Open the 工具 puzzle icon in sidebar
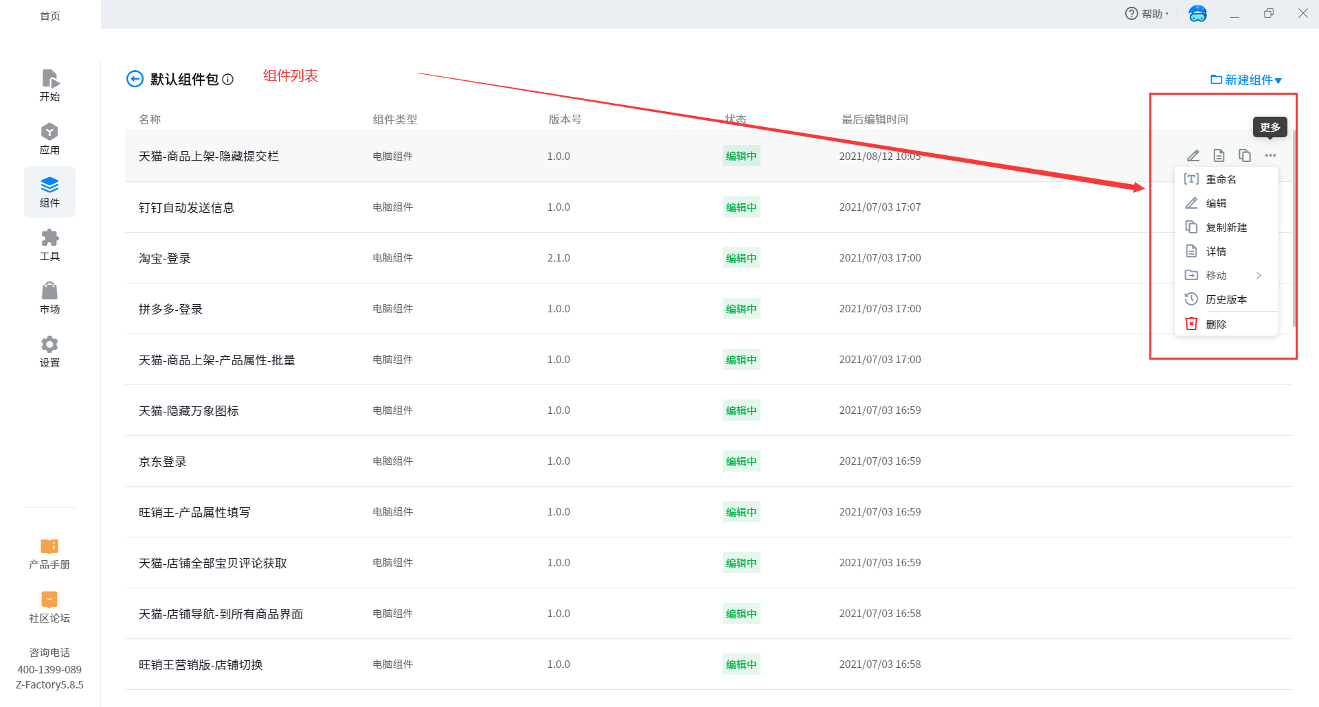Screen dimensions: 1319x707 [49, 245]
